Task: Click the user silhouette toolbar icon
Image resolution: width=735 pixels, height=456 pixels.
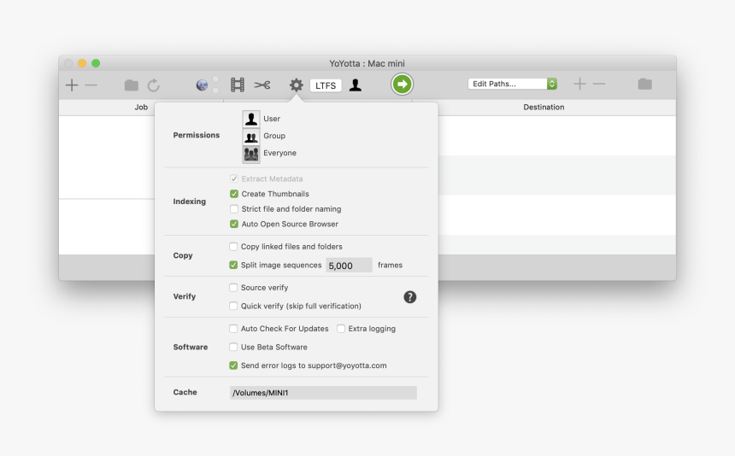Action: click(x=356, y=85)
